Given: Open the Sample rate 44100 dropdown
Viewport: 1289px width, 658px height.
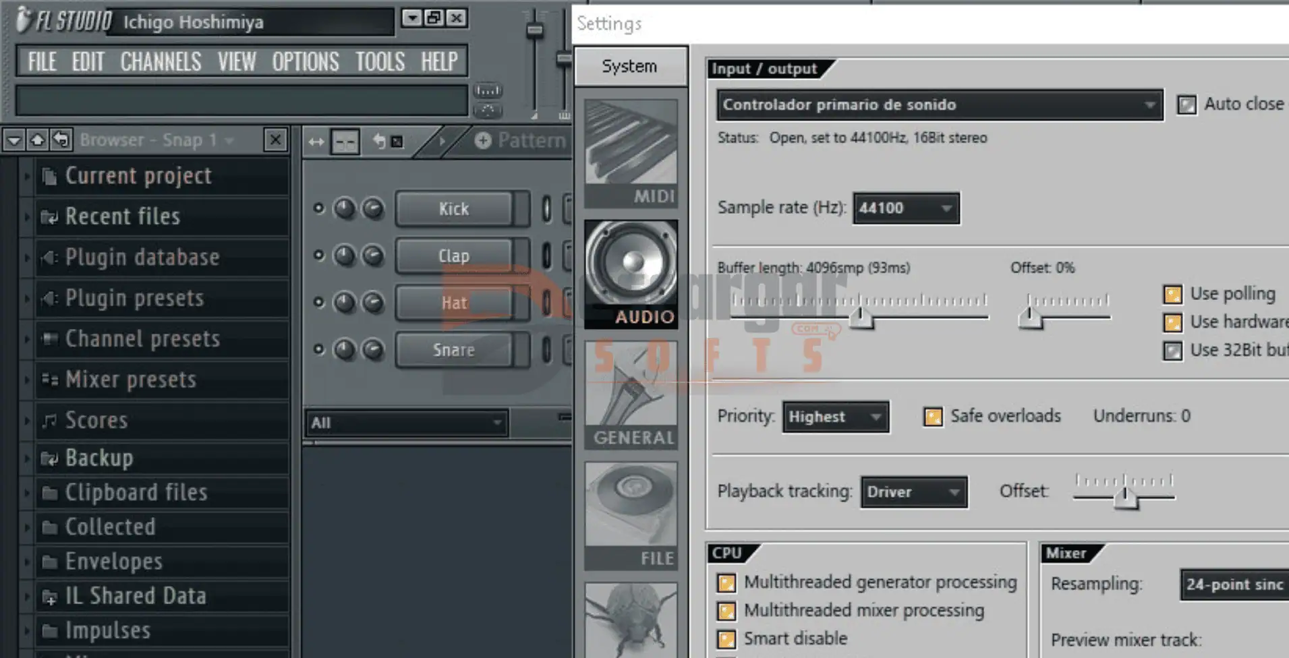Looking at the screenshot, I should 906,208.
